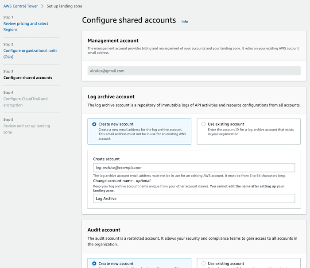310x268 pixels.
Task: Click the log archive email input field
Action: point(194,168)
